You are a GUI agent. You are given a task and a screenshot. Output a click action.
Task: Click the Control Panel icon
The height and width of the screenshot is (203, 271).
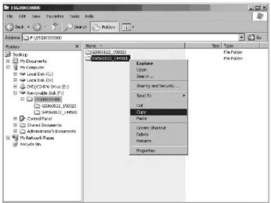pos(22,118)
